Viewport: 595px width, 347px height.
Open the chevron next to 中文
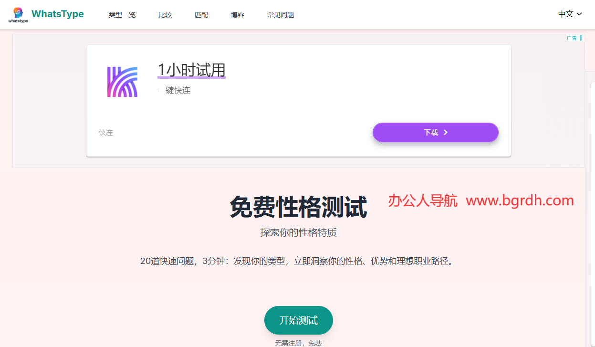(x=579, y=14)
